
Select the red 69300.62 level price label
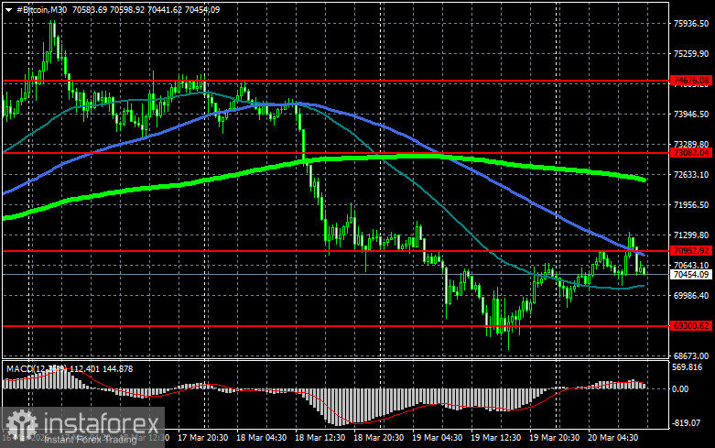(x=691, y=326)
